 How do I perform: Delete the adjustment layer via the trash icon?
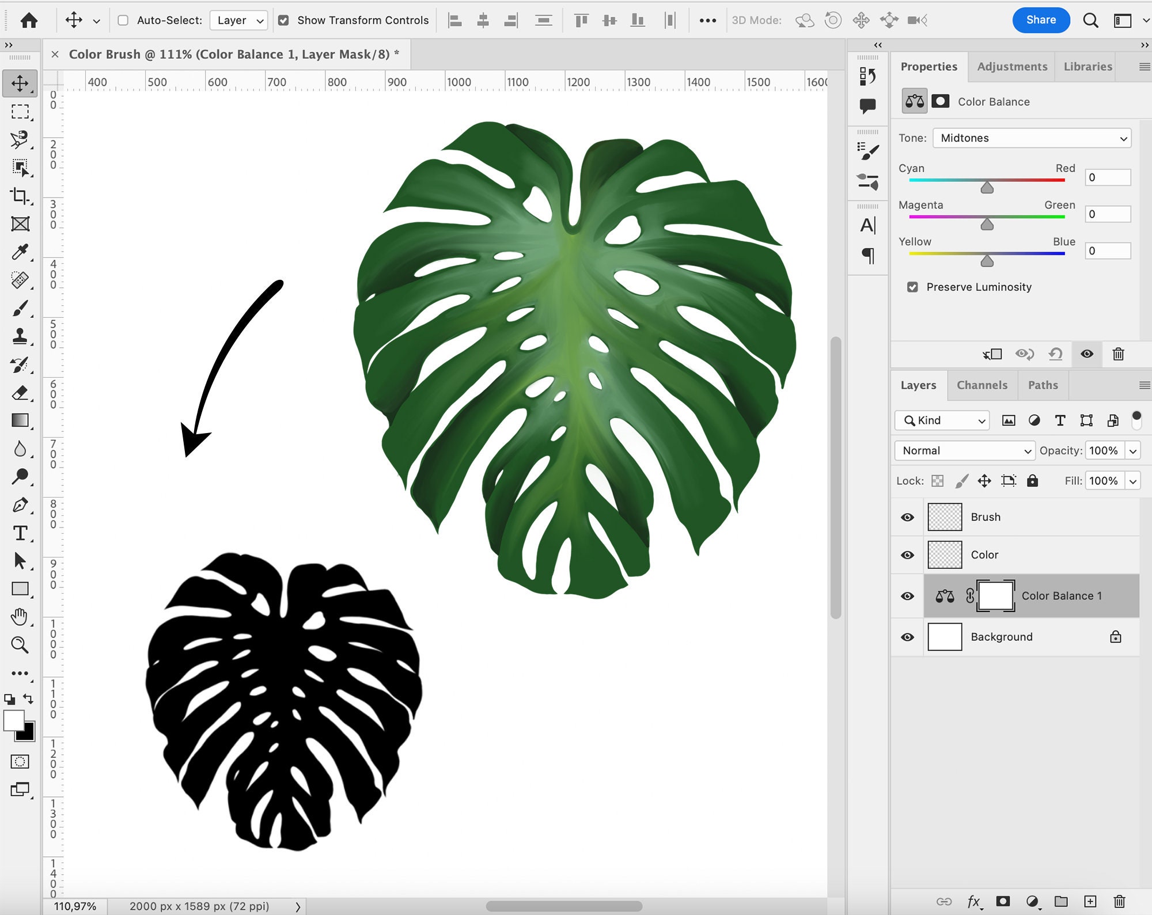[x=1118, y=354]
